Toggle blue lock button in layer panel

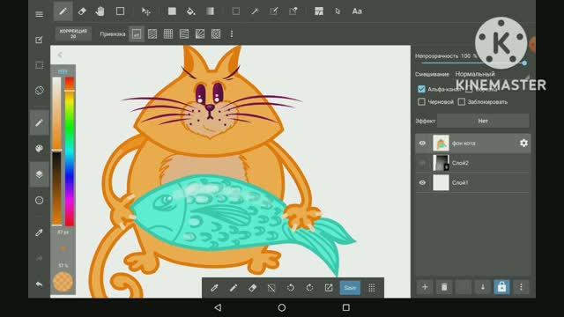click(x=501, y=287)
